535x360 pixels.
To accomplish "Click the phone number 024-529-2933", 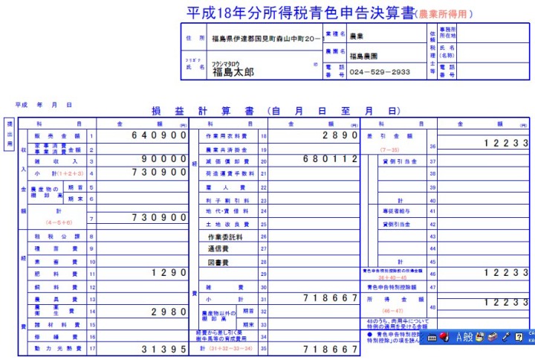I will [380, 72].
